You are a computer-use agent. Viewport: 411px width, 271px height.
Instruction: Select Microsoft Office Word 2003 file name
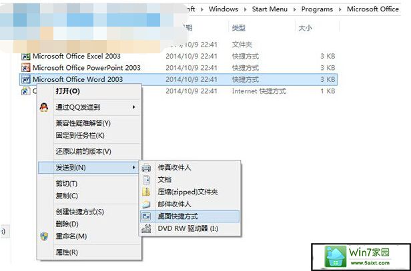click(77, 79)
